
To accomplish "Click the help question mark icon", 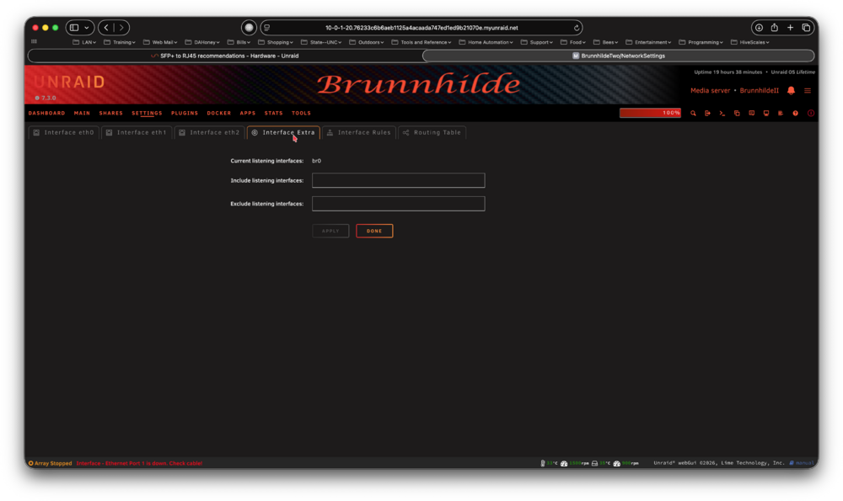I will click(795, 114).
